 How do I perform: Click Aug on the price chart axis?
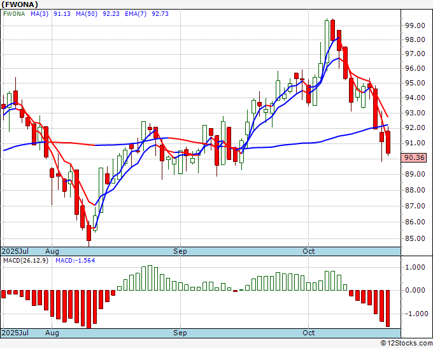tap(52, 251)
